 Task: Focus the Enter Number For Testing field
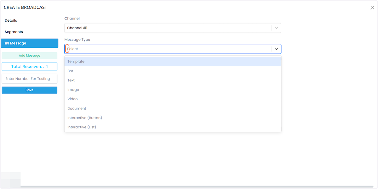[30, 79]
